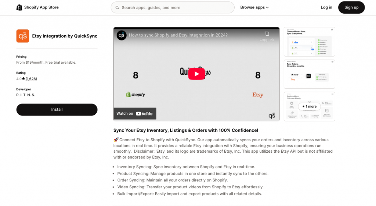The height and width of the screenshot is (206, 376).
Task: Click the rating star icon
Action: coord(23,78)
